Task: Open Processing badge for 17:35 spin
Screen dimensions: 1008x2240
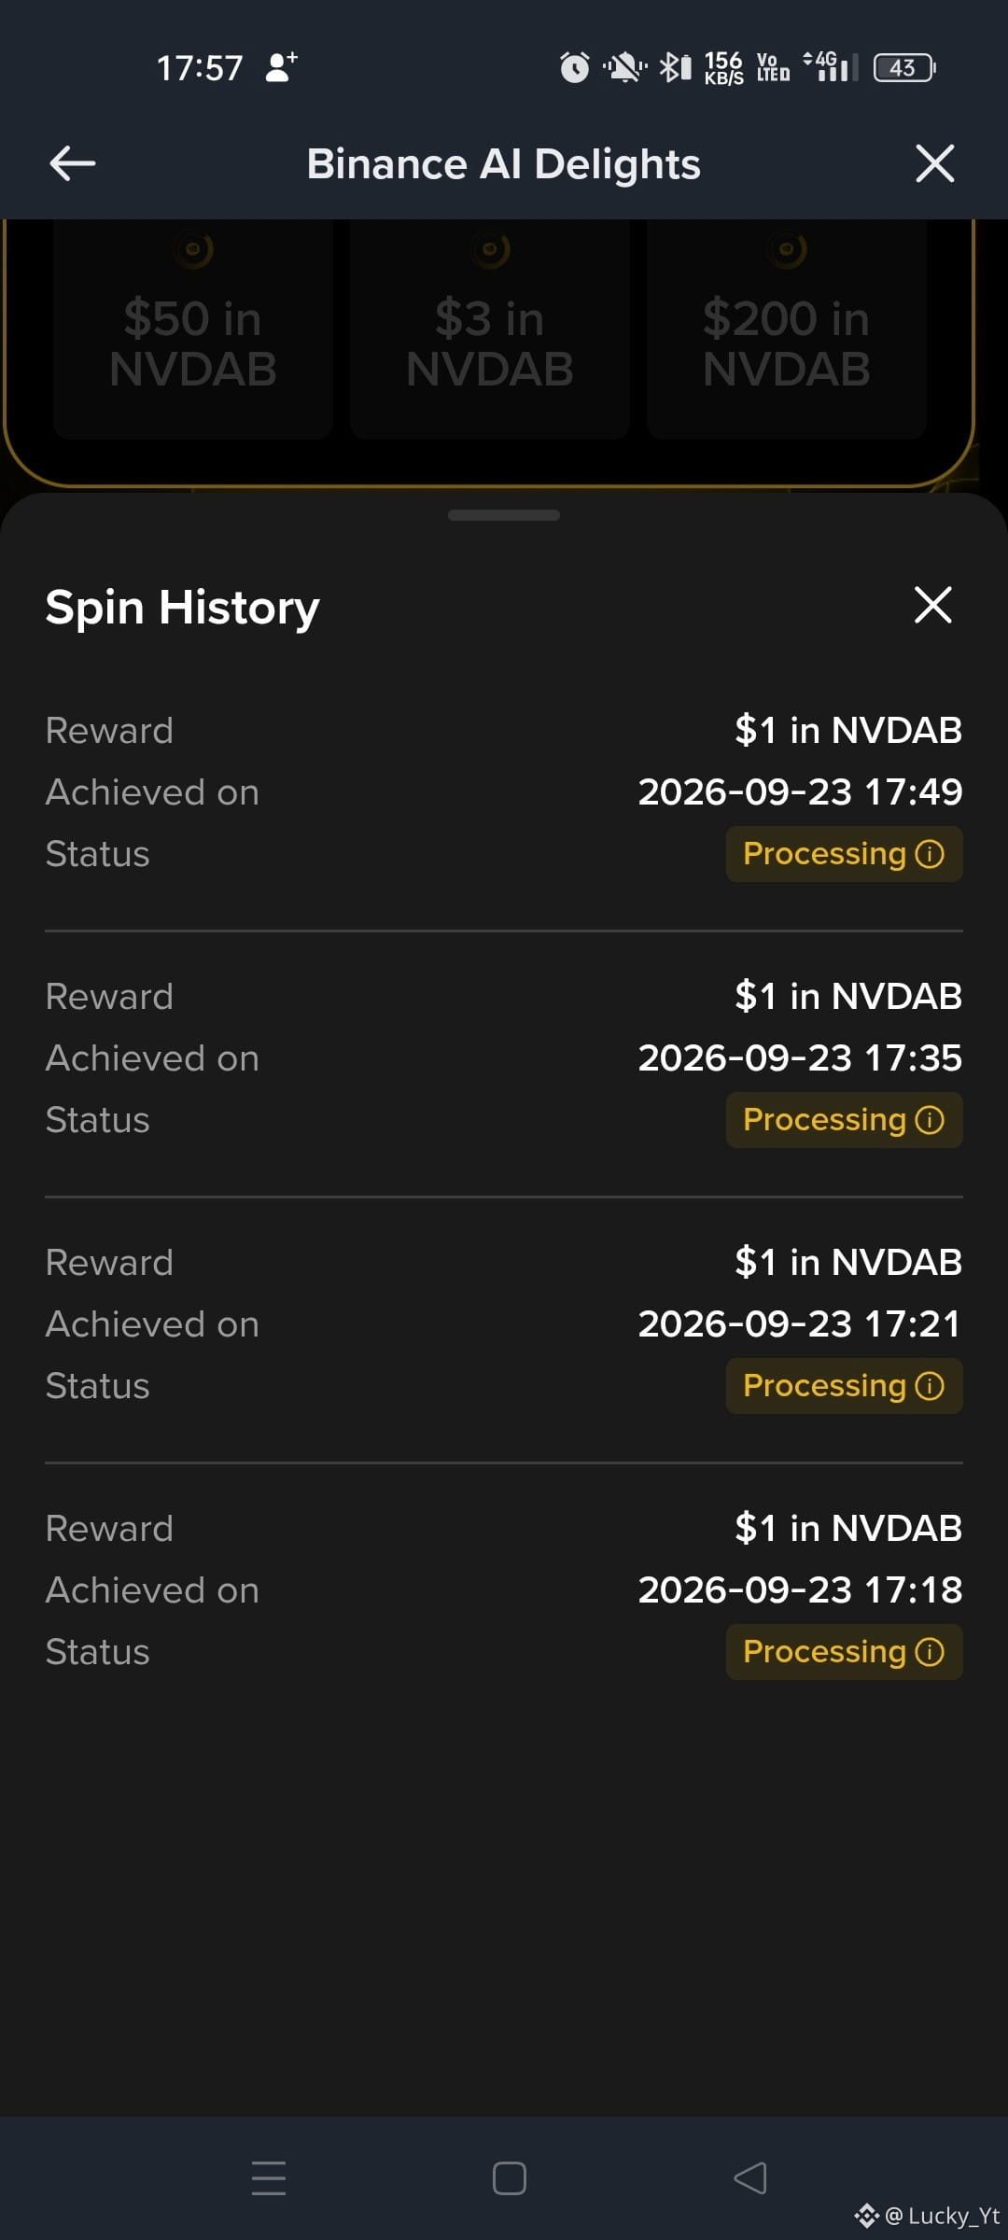Action: 844,1120
